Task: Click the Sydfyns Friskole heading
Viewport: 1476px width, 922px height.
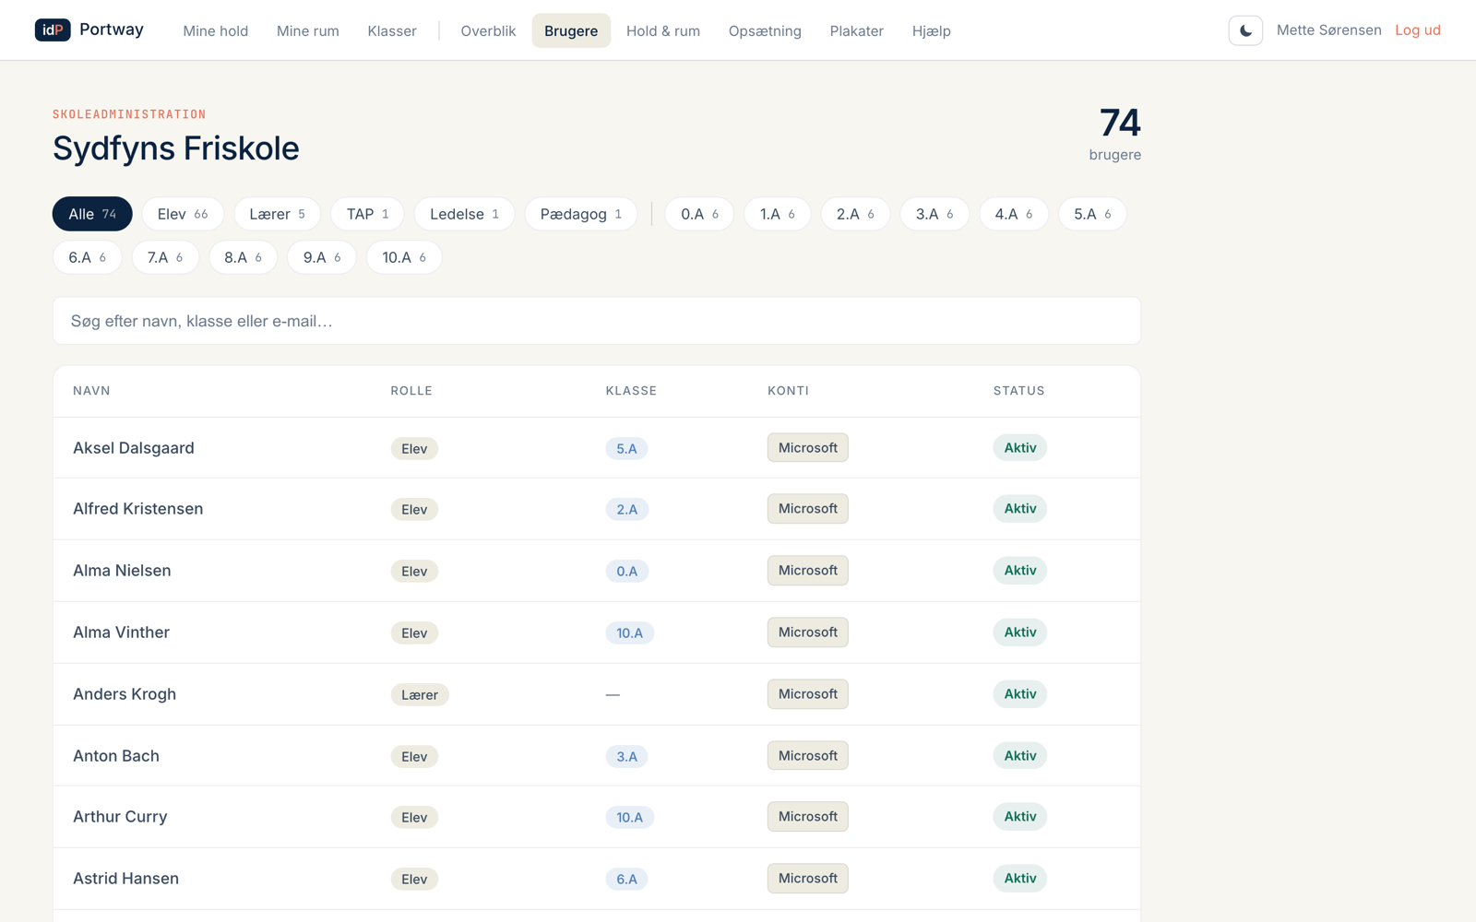Action: pyautogui.click(x=176, y=148)
